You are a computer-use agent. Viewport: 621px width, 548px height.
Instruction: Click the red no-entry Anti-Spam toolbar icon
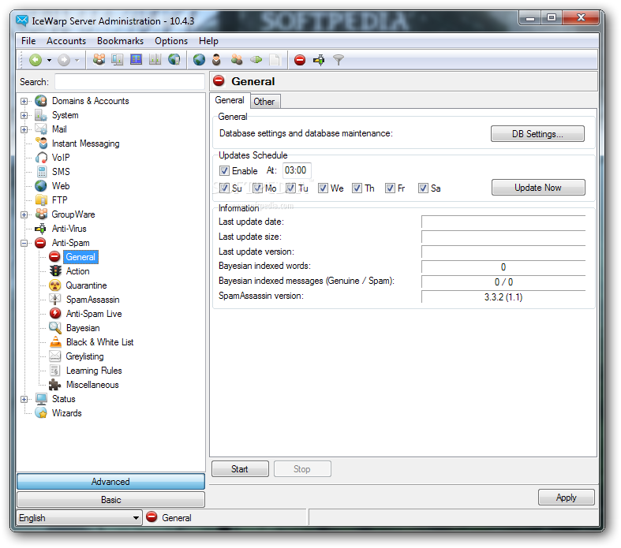[x=300, y=60]
